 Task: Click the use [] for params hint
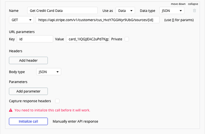point(179,20)
